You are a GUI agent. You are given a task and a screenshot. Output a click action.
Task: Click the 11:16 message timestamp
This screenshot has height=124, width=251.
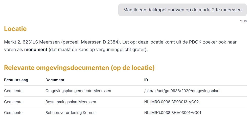coord(243,21)
